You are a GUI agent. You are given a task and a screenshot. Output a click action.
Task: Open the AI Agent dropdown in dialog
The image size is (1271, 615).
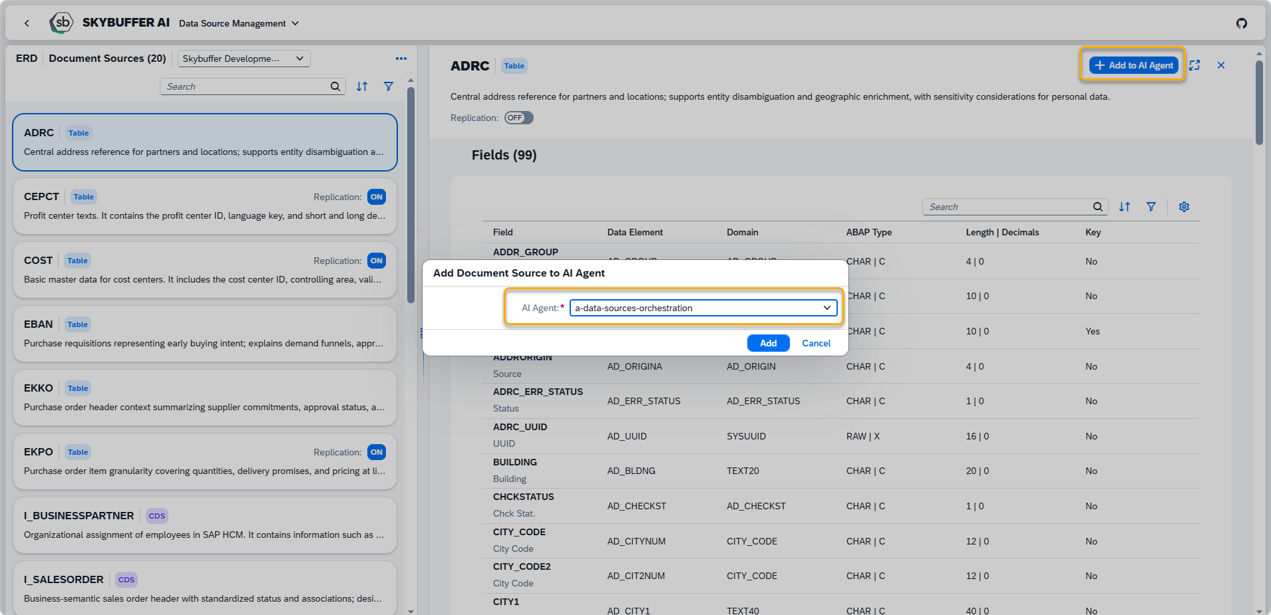coord(826,308)
